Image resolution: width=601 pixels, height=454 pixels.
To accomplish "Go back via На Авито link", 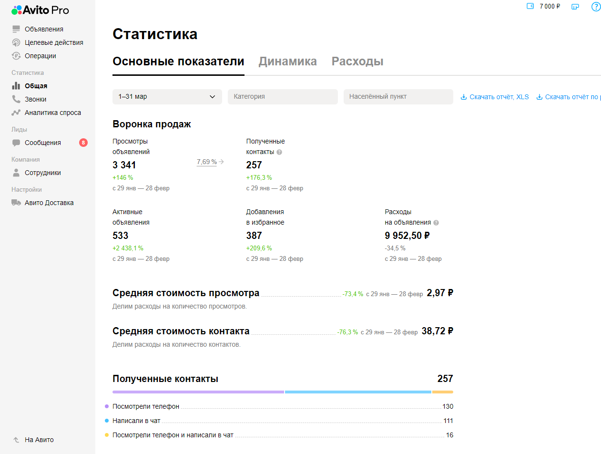I will (x=39, y=440).
